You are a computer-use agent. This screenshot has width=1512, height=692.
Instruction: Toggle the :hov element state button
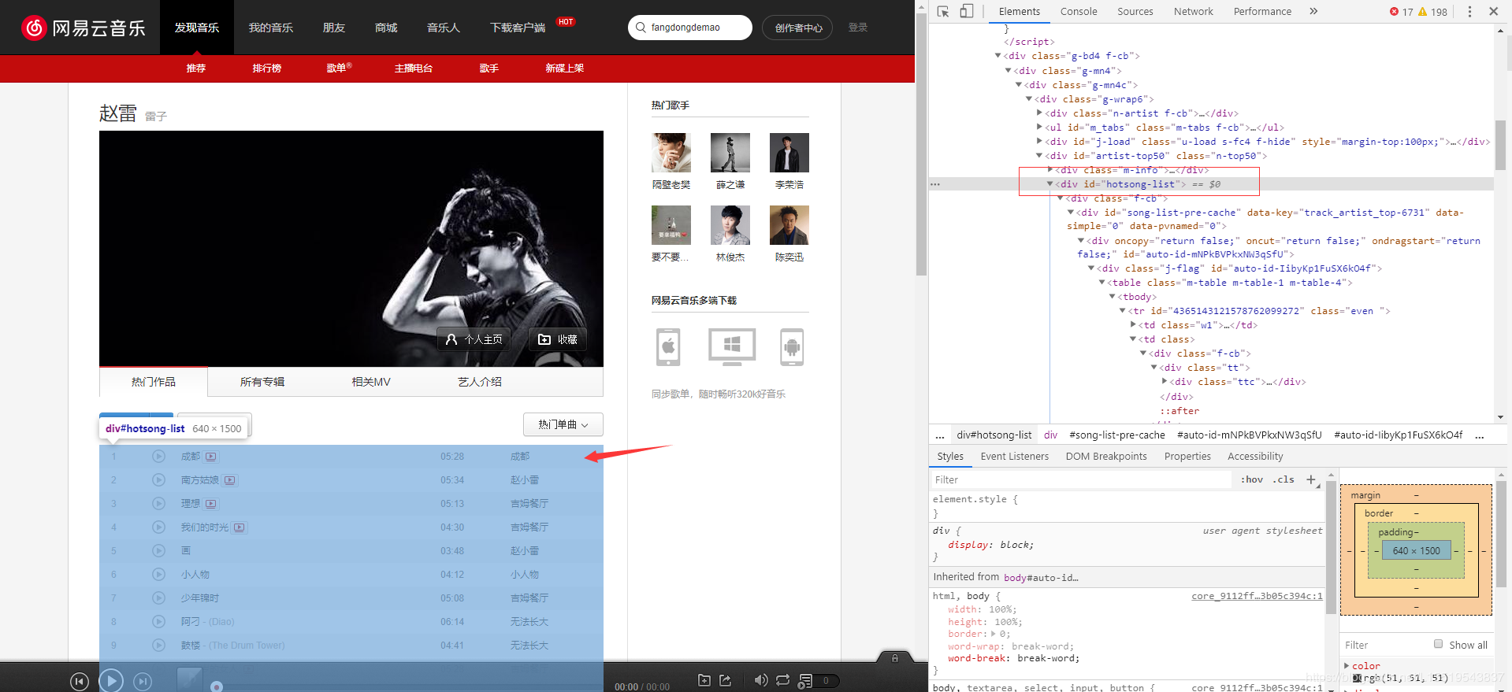point(1251,479)
